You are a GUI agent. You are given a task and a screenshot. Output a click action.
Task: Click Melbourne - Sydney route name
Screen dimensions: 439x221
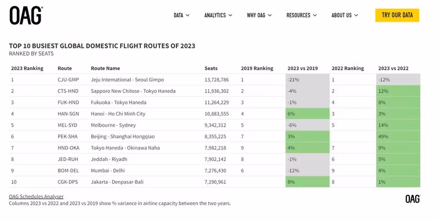pos(113,125)
